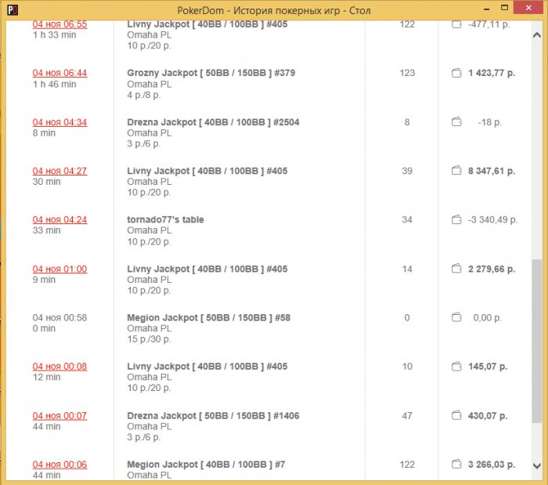The height and width of the screenshot is (485, 548).
Task: Open the 04 ноя 06:44 session link
Action: coord(59,73)
